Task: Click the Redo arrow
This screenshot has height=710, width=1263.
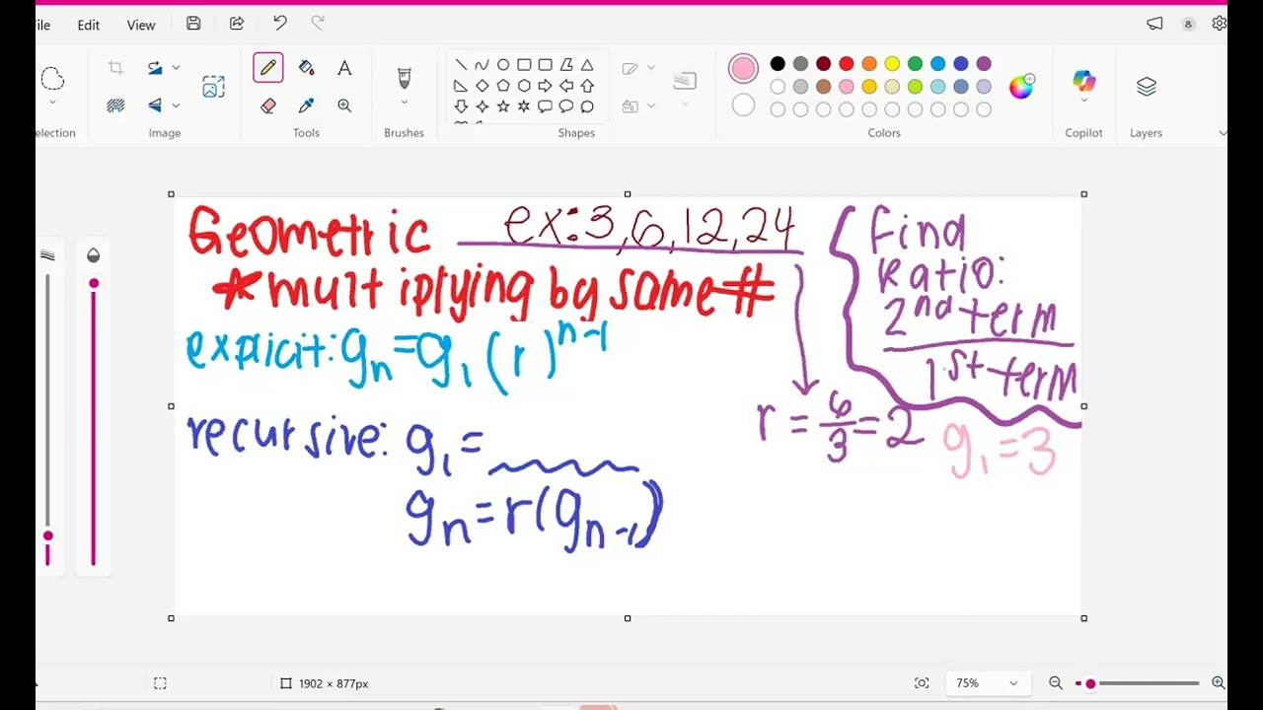Action: [x=318, y=24]
